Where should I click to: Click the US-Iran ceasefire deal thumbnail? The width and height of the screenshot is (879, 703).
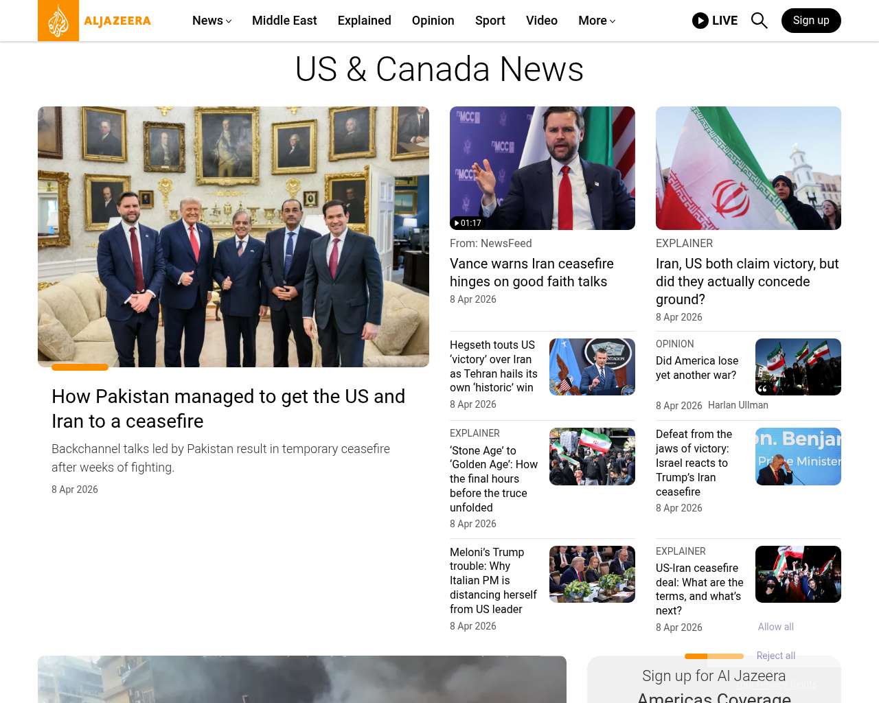point(798,574)
